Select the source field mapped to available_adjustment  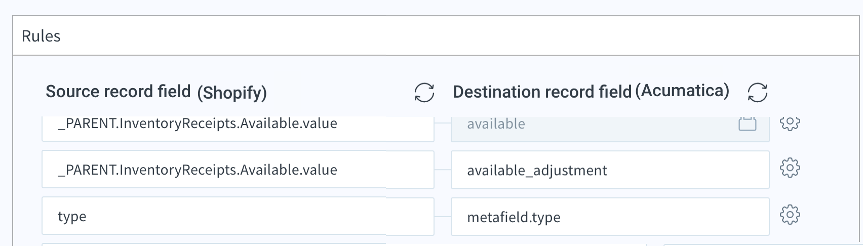(x=238, y=170)
